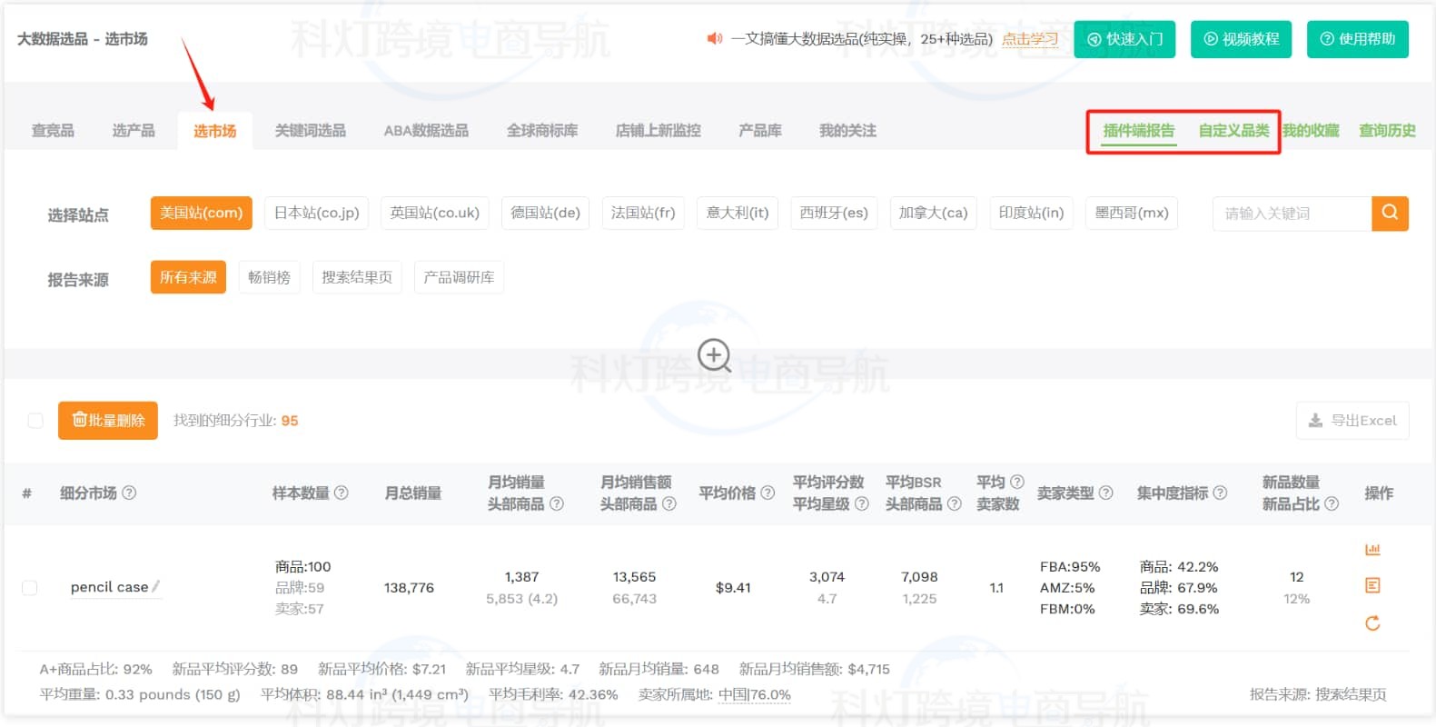Open the 点击学习 link

click(1030, 39)
